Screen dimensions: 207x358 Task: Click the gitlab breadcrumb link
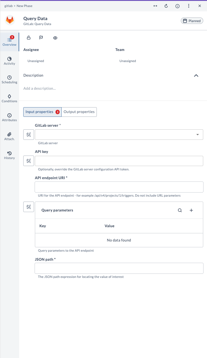(8, 6)
